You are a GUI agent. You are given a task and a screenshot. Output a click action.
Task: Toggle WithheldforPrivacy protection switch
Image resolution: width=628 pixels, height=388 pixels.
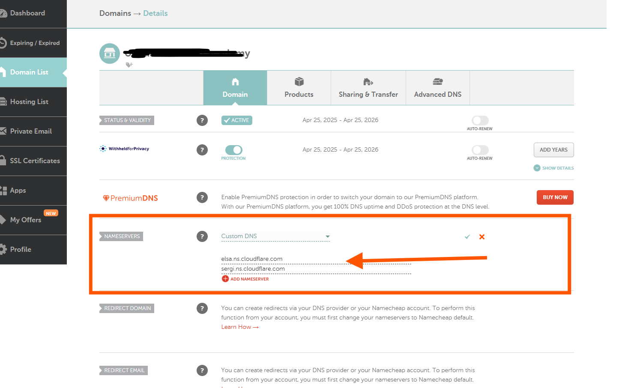[x=234, y=150]
